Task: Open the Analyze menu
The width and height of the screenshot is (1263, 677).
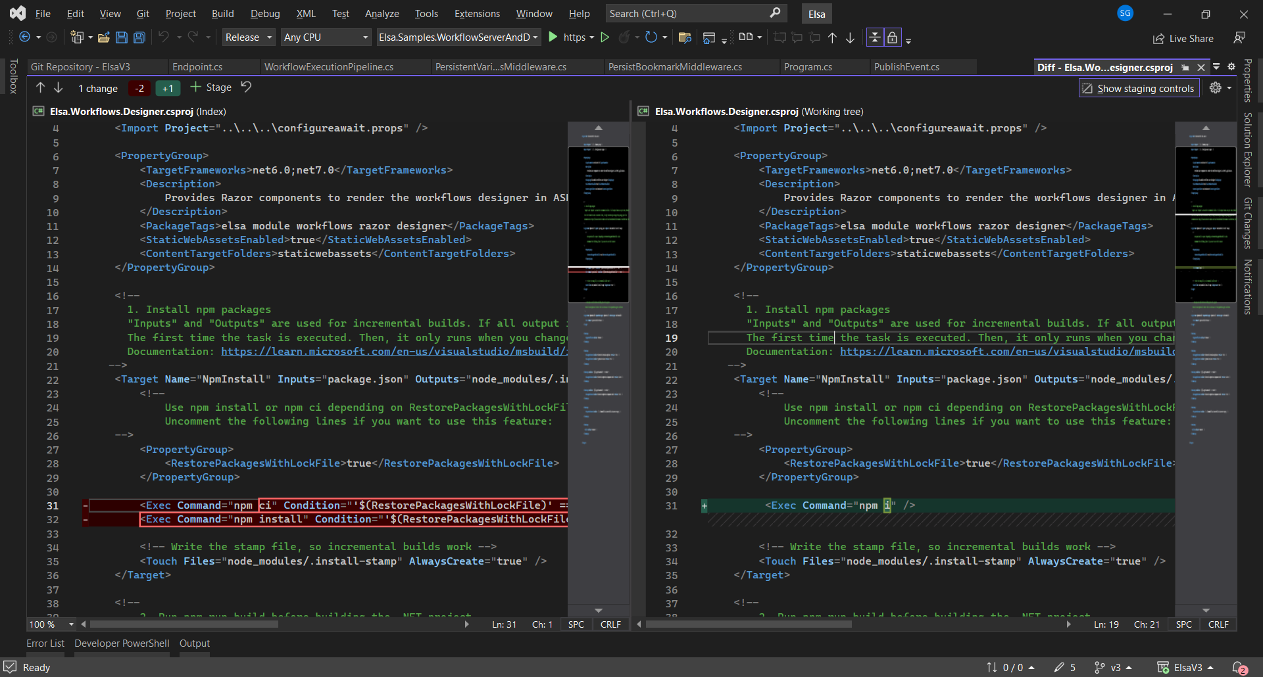Action: 382,14
